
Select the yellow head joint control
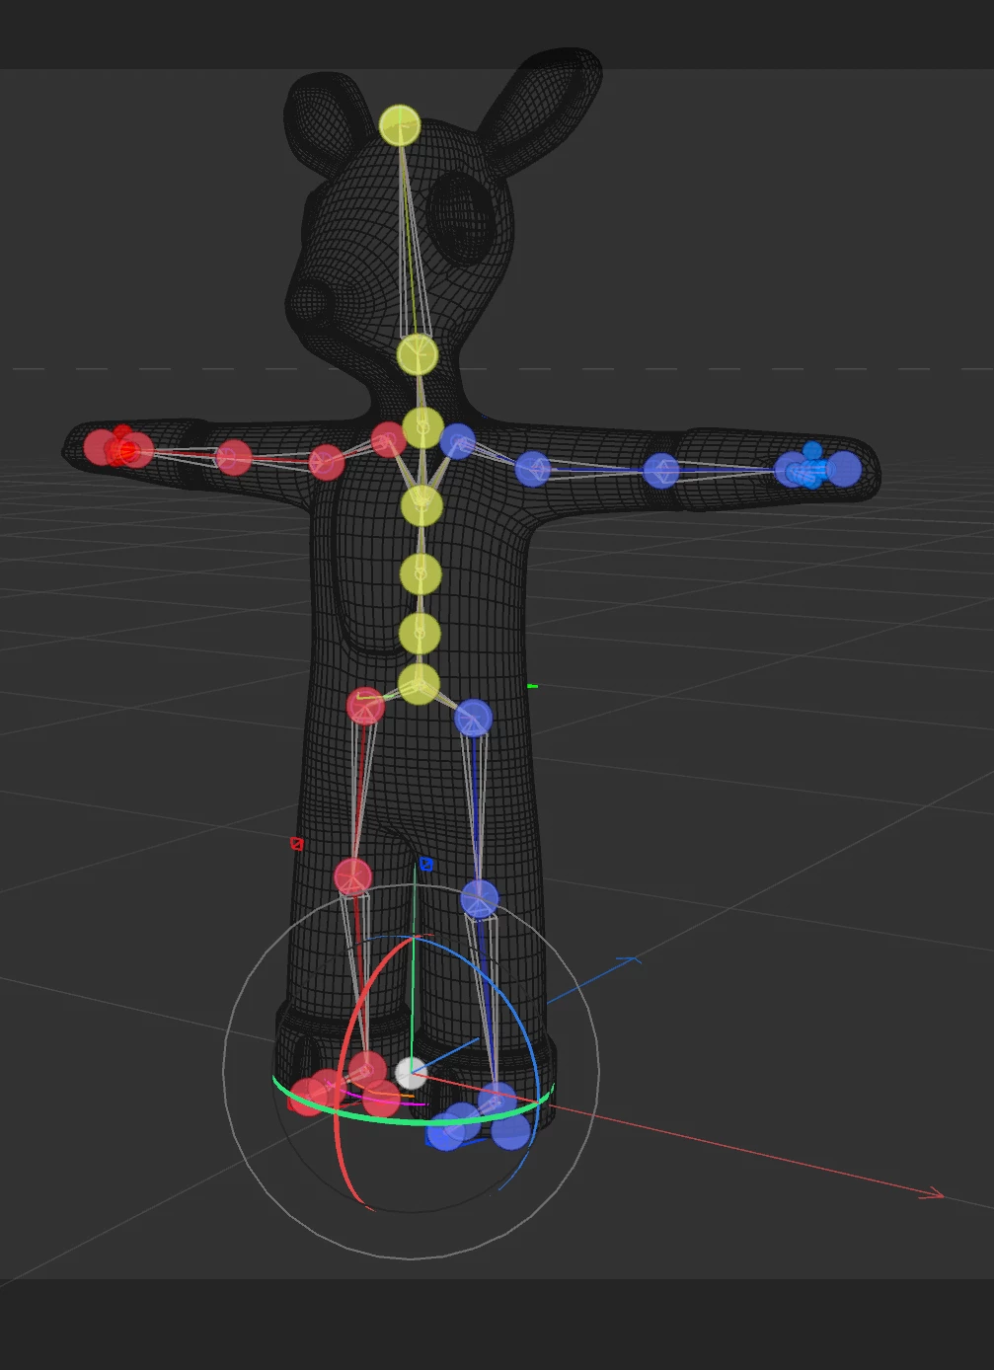click(401, 125)
